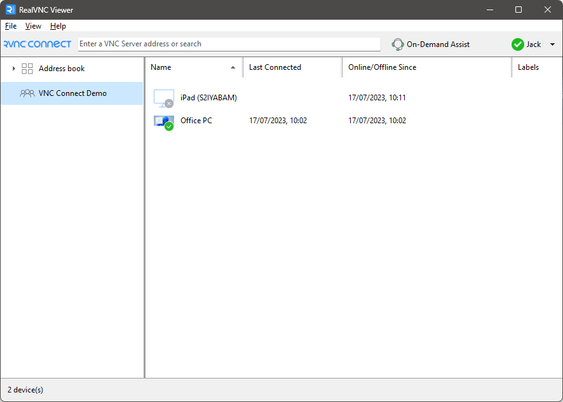
Task: Open the File menu
Action: click(11, 26)
